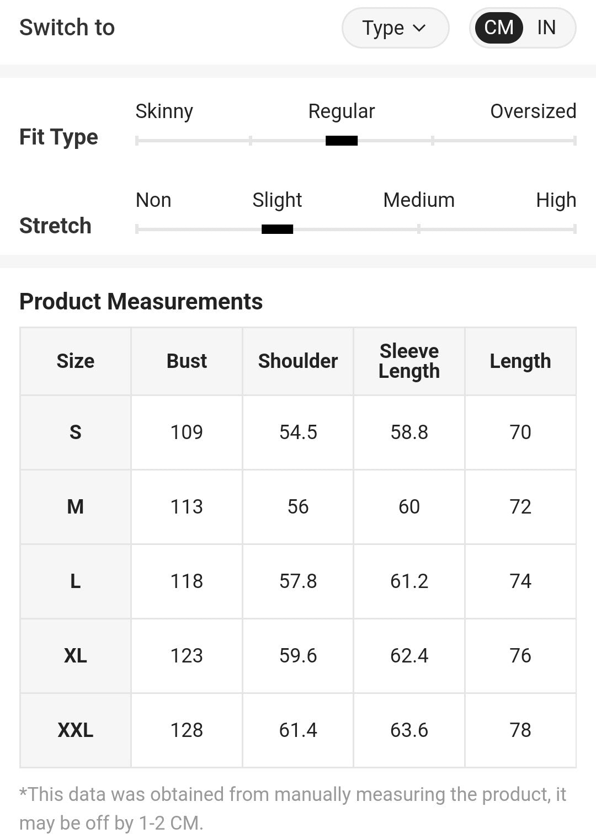
Task: Select the L size row
Action: (x=76, y=581)
